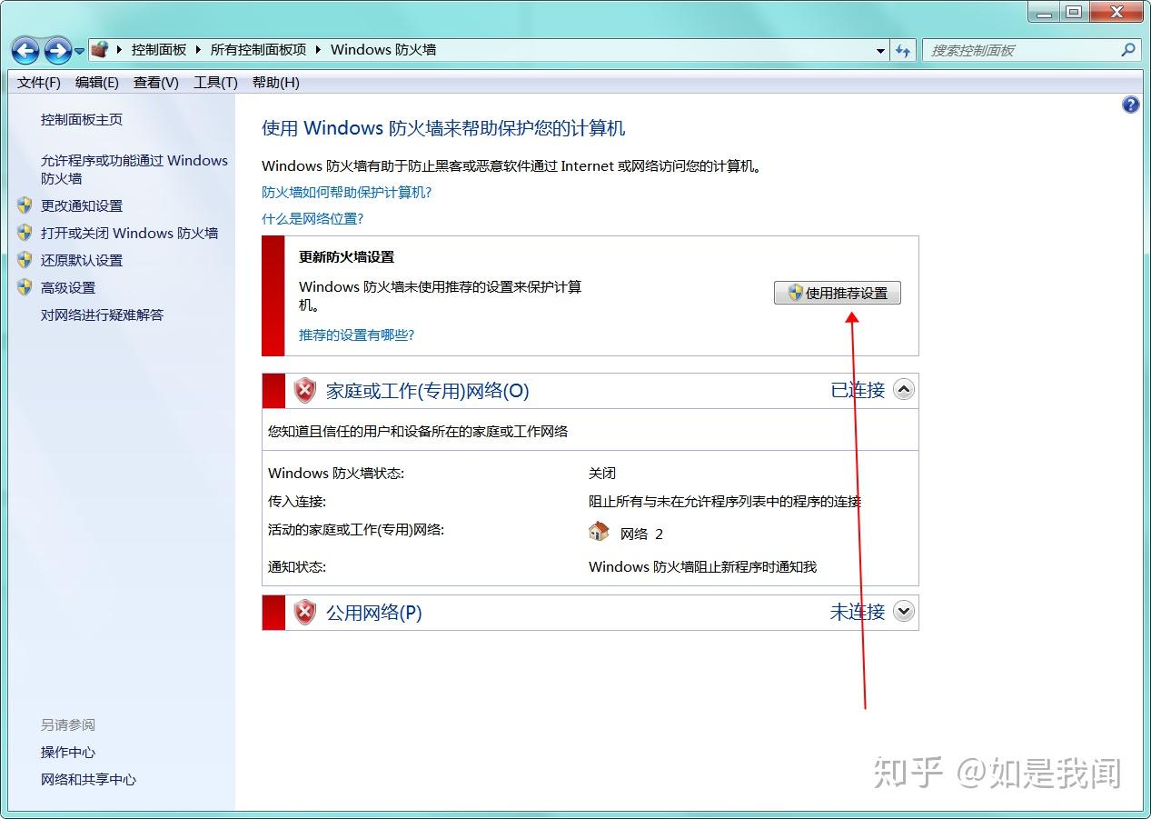Screen dimensions: 1151x819
Task: Go back with the Back arrow button
Action: pyautogui.click(x=25, y=50)
